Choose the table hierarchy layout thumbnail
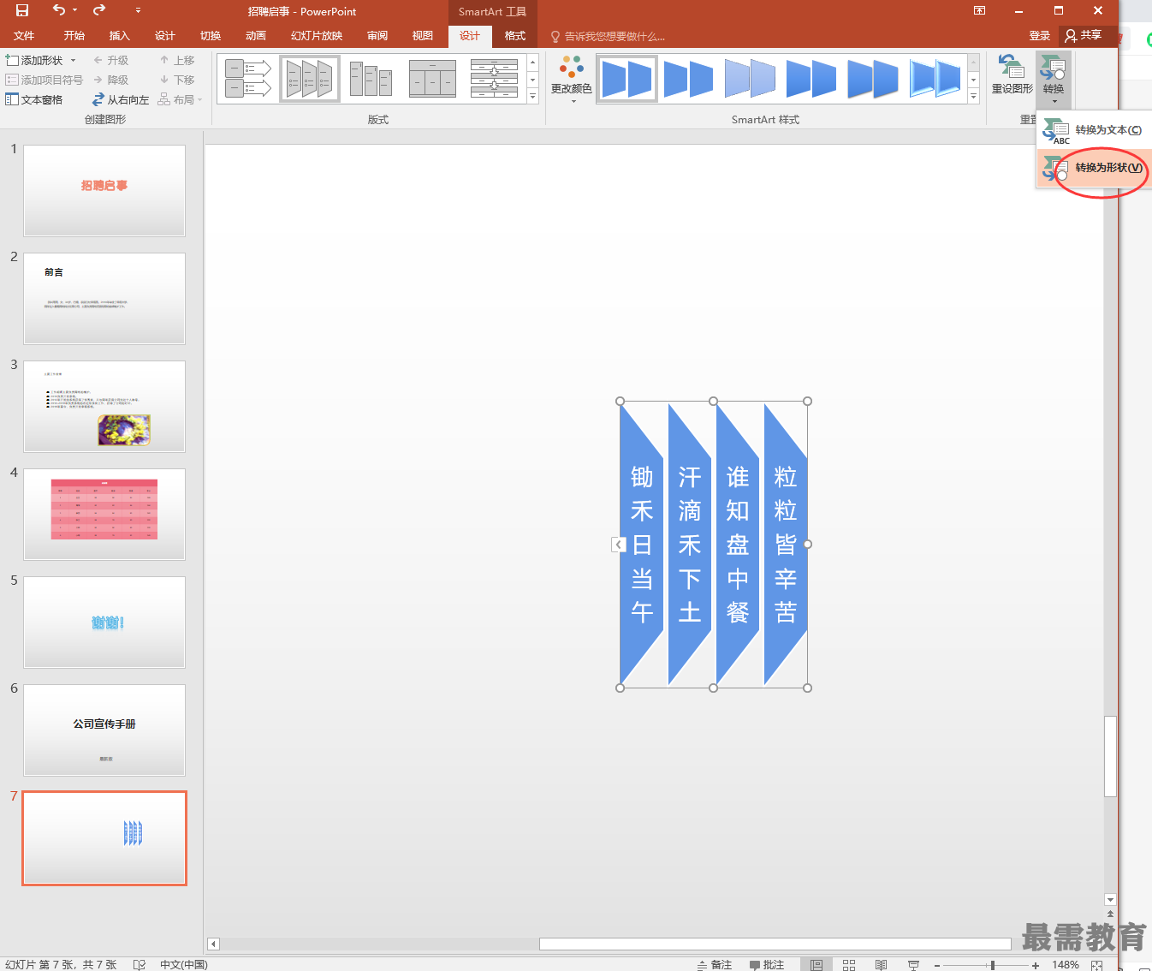1152x971 pixels. point(432,79)
